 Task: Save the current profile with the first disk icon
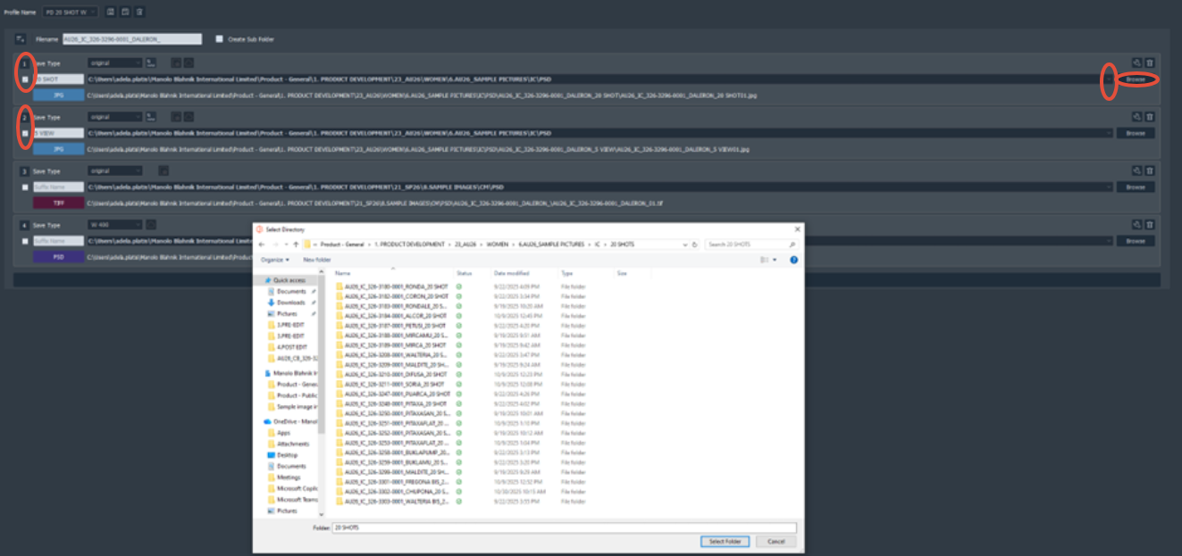[110, 12]
